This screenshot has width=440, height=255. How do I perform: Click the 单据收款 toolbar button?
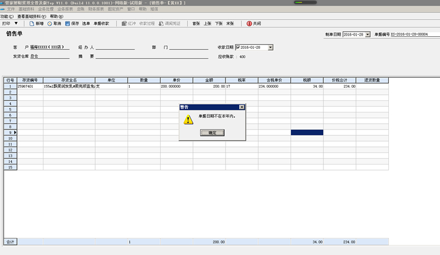pos(101,24)
